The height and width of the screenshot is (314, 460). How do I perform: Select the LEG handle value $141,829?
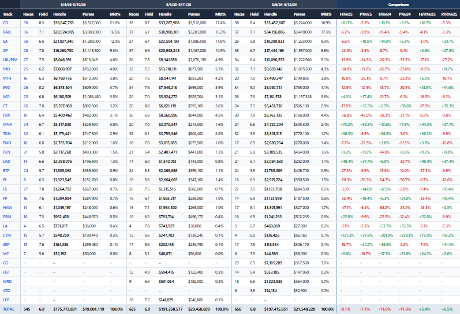click(166, 300)
